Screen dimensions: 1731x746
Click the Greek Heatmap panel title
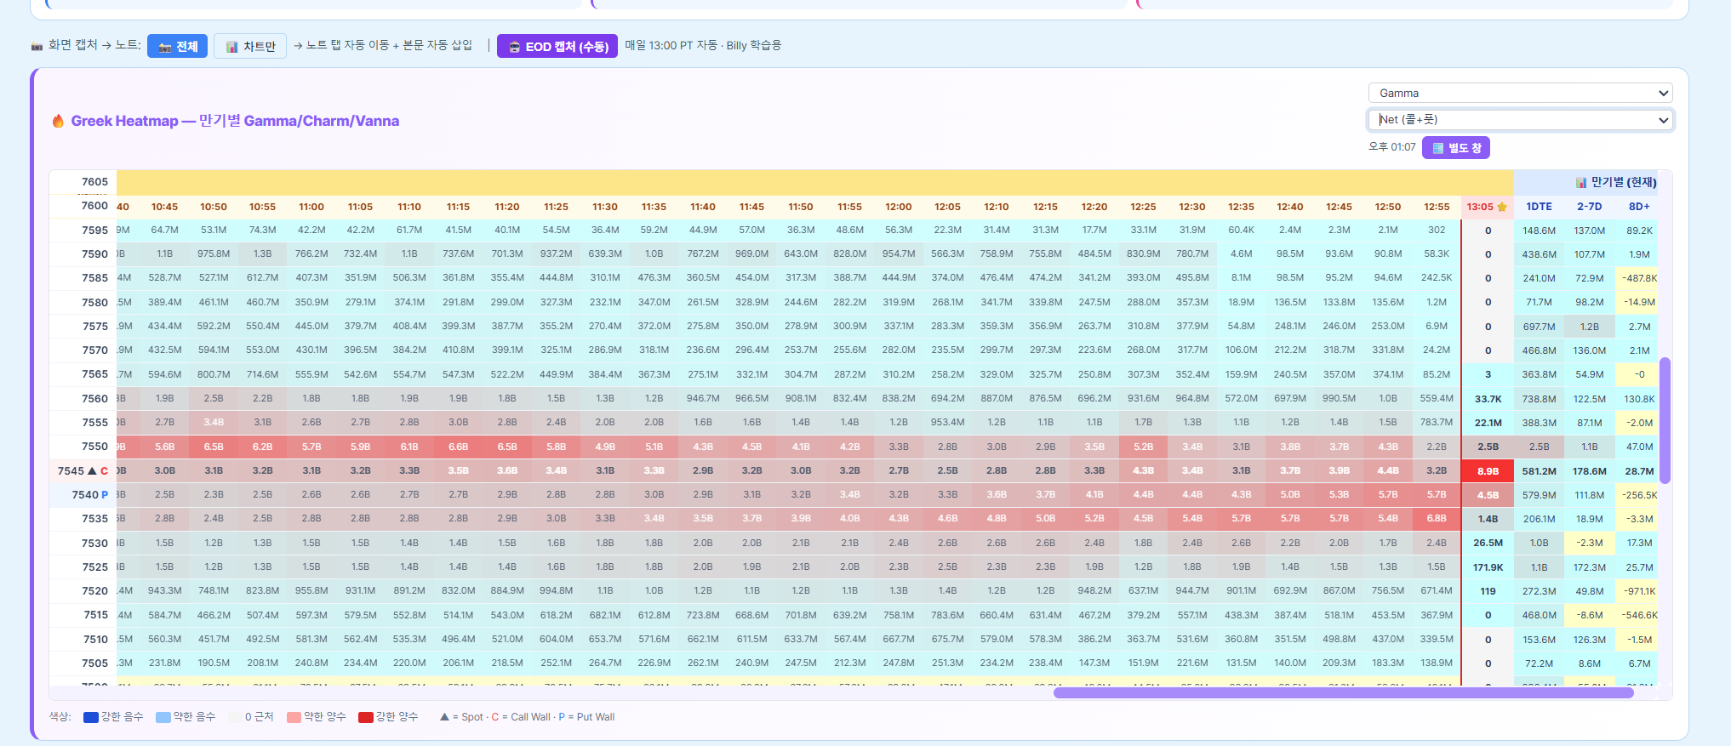235,121
